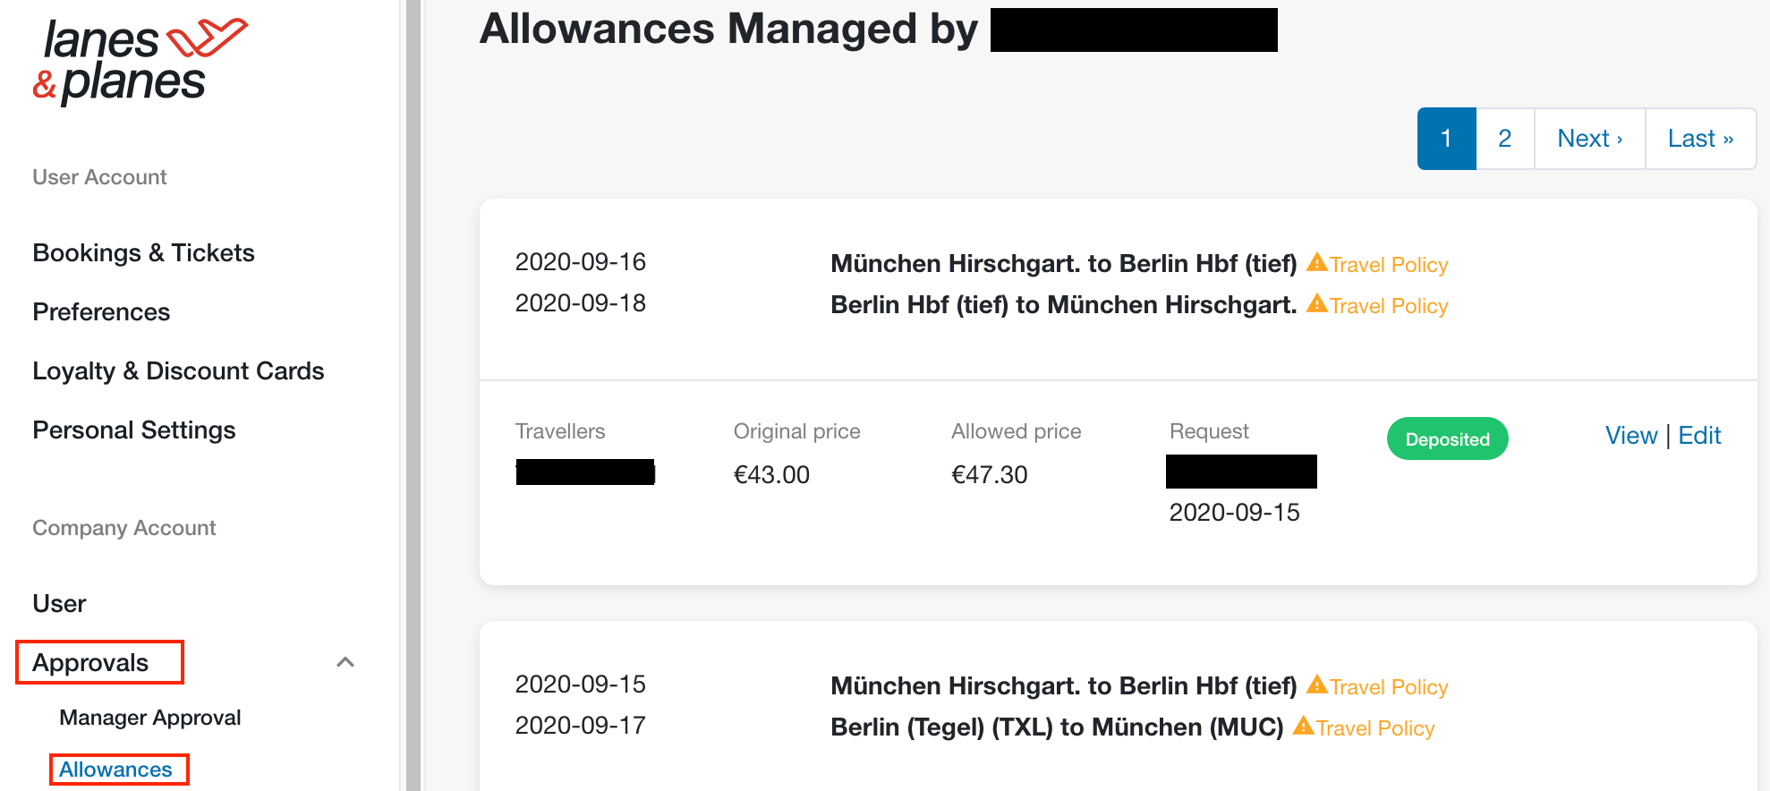The width and height of the screenshot is (1770, 791).
Task: Open Personal Settings
Action: (x=134, y=430)
